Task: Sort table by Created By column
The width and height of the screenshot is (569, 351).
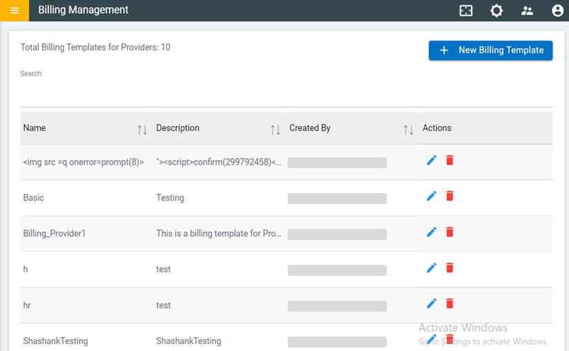Action: click(x=408, y=129)
